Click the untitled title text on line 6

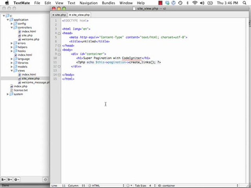pos(89,42)
